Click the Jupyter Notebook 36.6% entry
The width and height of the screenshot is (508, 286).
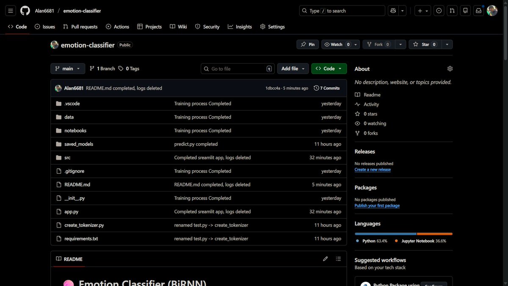point(420,241)
